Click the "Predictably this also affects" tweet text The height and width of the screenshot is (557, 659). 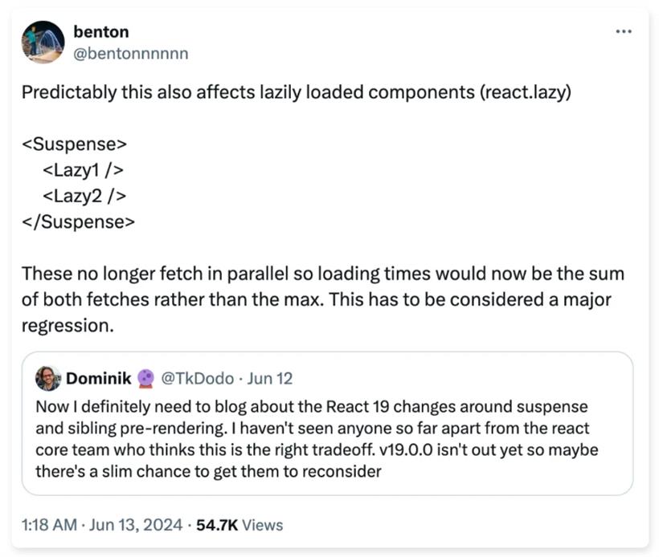point(297,92)
